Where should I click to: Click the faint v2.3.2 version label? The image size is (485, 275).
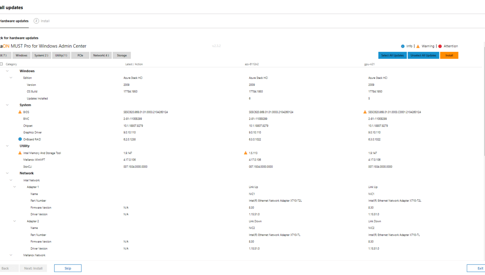pos(216,46)
